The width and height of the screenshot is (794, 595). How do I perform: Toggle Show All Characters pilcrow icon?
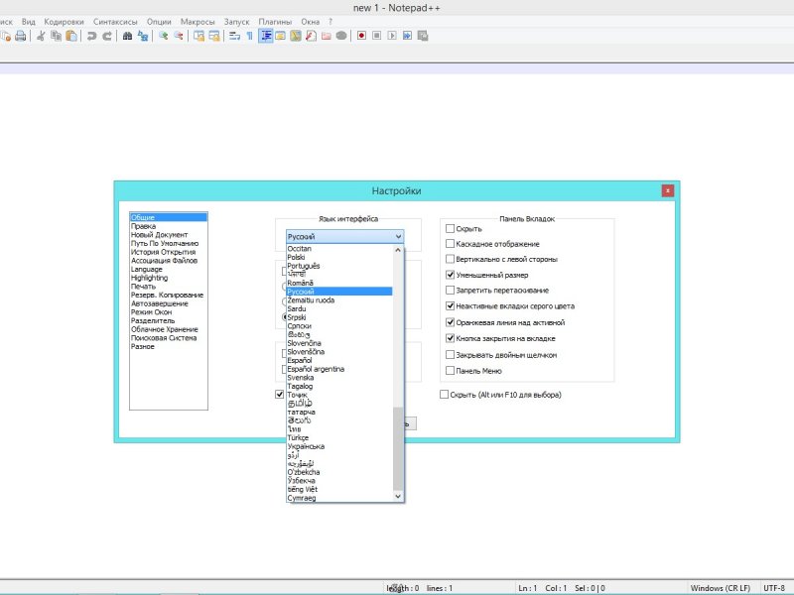(x=250, y=36)
